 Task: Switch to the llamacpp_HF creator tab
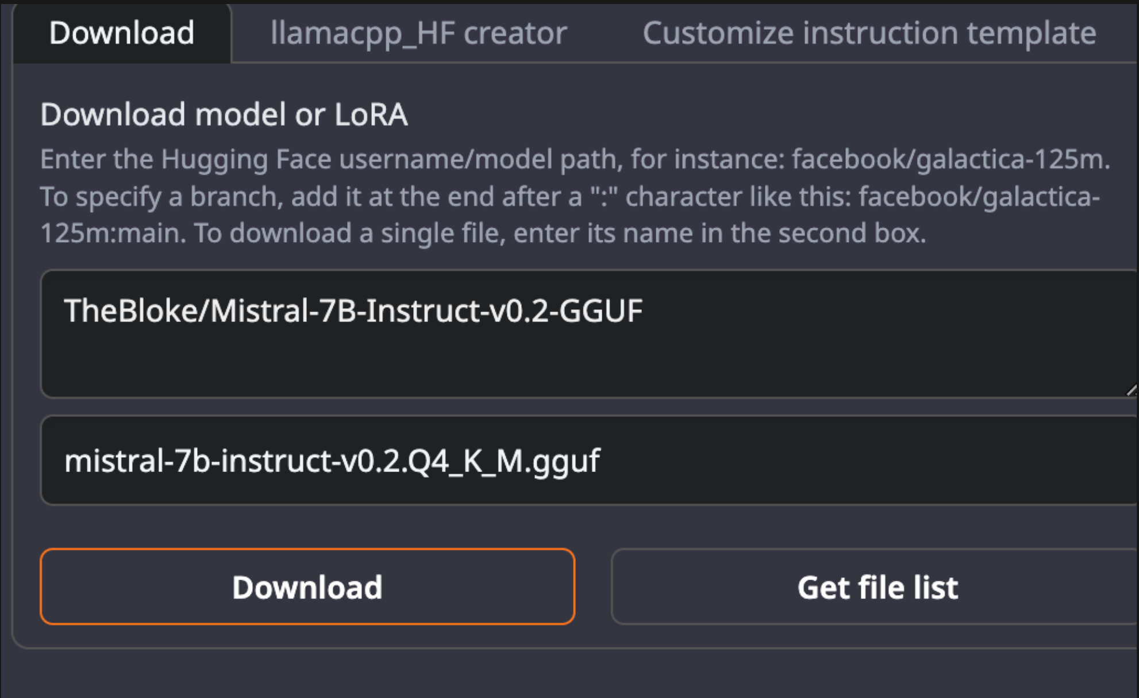pyautogui.click(x=418, y=33)
